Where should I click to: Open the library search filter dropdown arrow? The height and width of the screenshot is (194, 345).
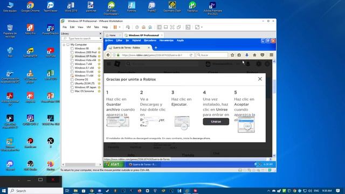pos(101,38)
